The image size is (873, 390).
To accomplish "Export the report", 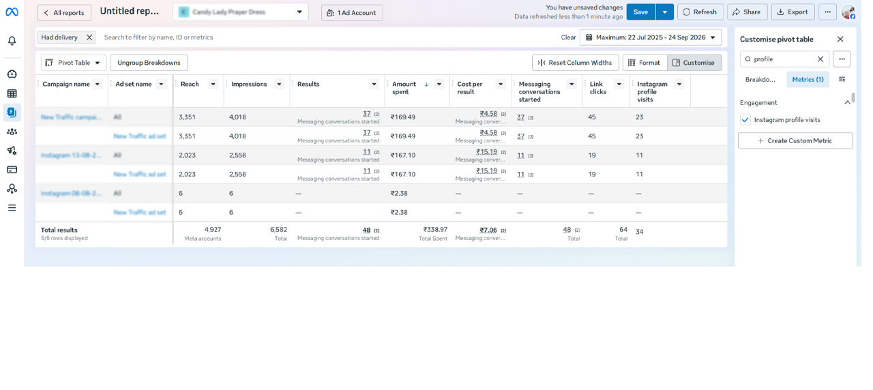I will [793, 12].
